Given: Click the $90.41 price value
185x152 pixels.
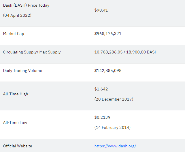Looking at the screenshot, I should pyautogui.click(x=101, y=10).
